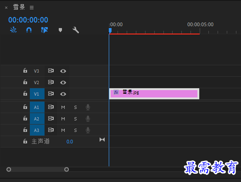Viewport: 241px width, 182px height.
Task: Add a marker to the timeline
Action: pos(60,30)
